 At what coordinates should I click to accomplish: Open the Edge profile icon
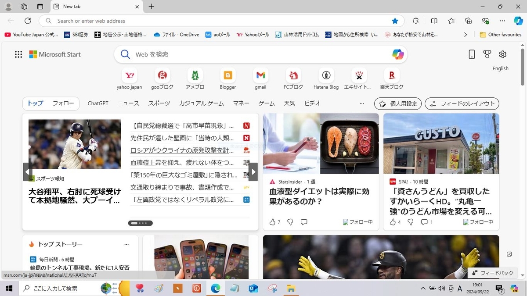coord(8,7)
